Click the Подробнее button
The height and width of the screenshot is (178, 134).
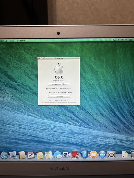coord(59,96)
